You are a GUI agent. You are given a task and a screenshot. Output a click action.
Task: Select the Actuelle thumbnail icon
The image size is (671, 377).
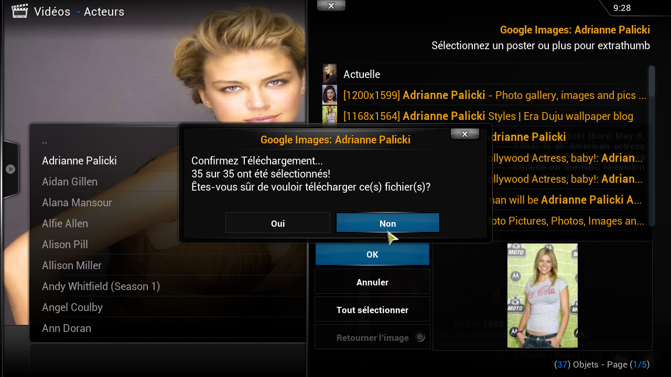[x=329, y=74]
